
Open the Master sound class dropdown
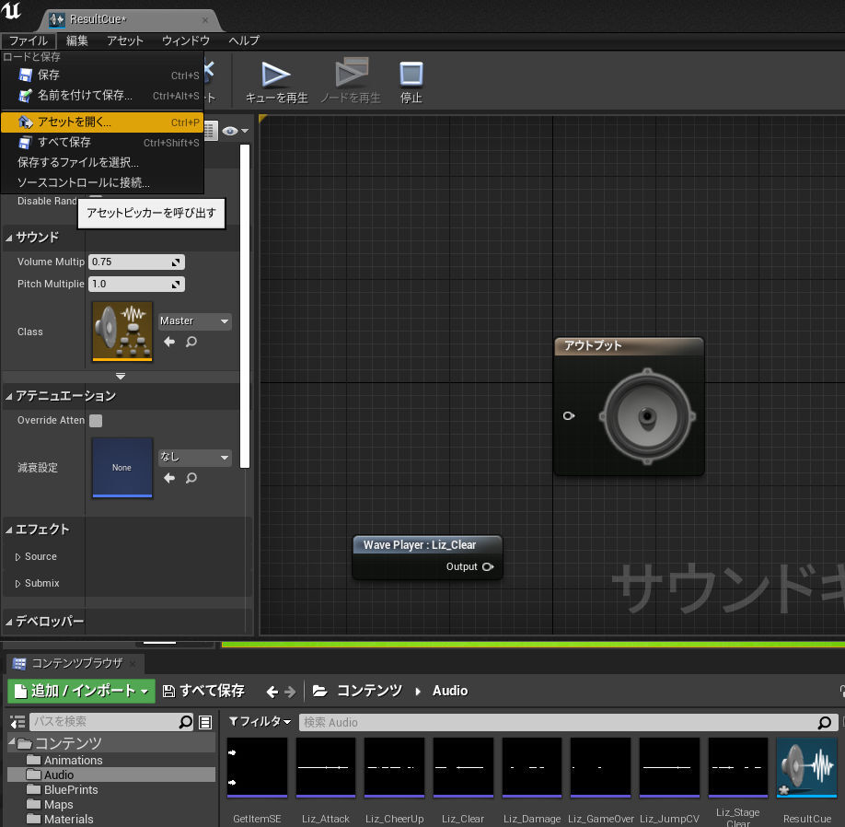(x=194, y=321)
